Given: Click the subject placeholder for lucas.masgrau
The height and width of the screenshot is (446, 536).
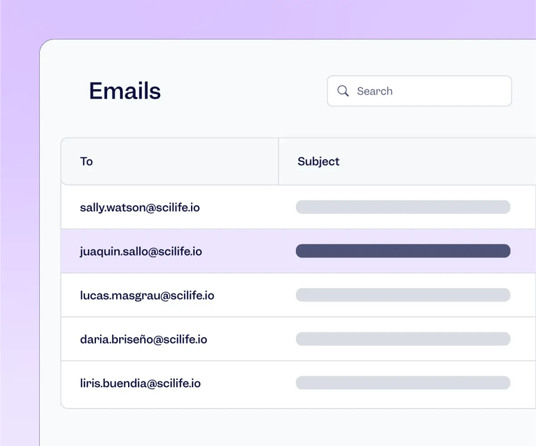Looking at the screenshot, I should [403, 295].
